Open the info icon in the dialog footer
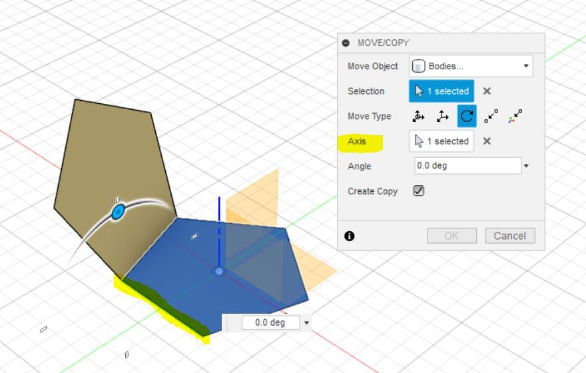This screenshot has height=373, width=586. point(350,236)
